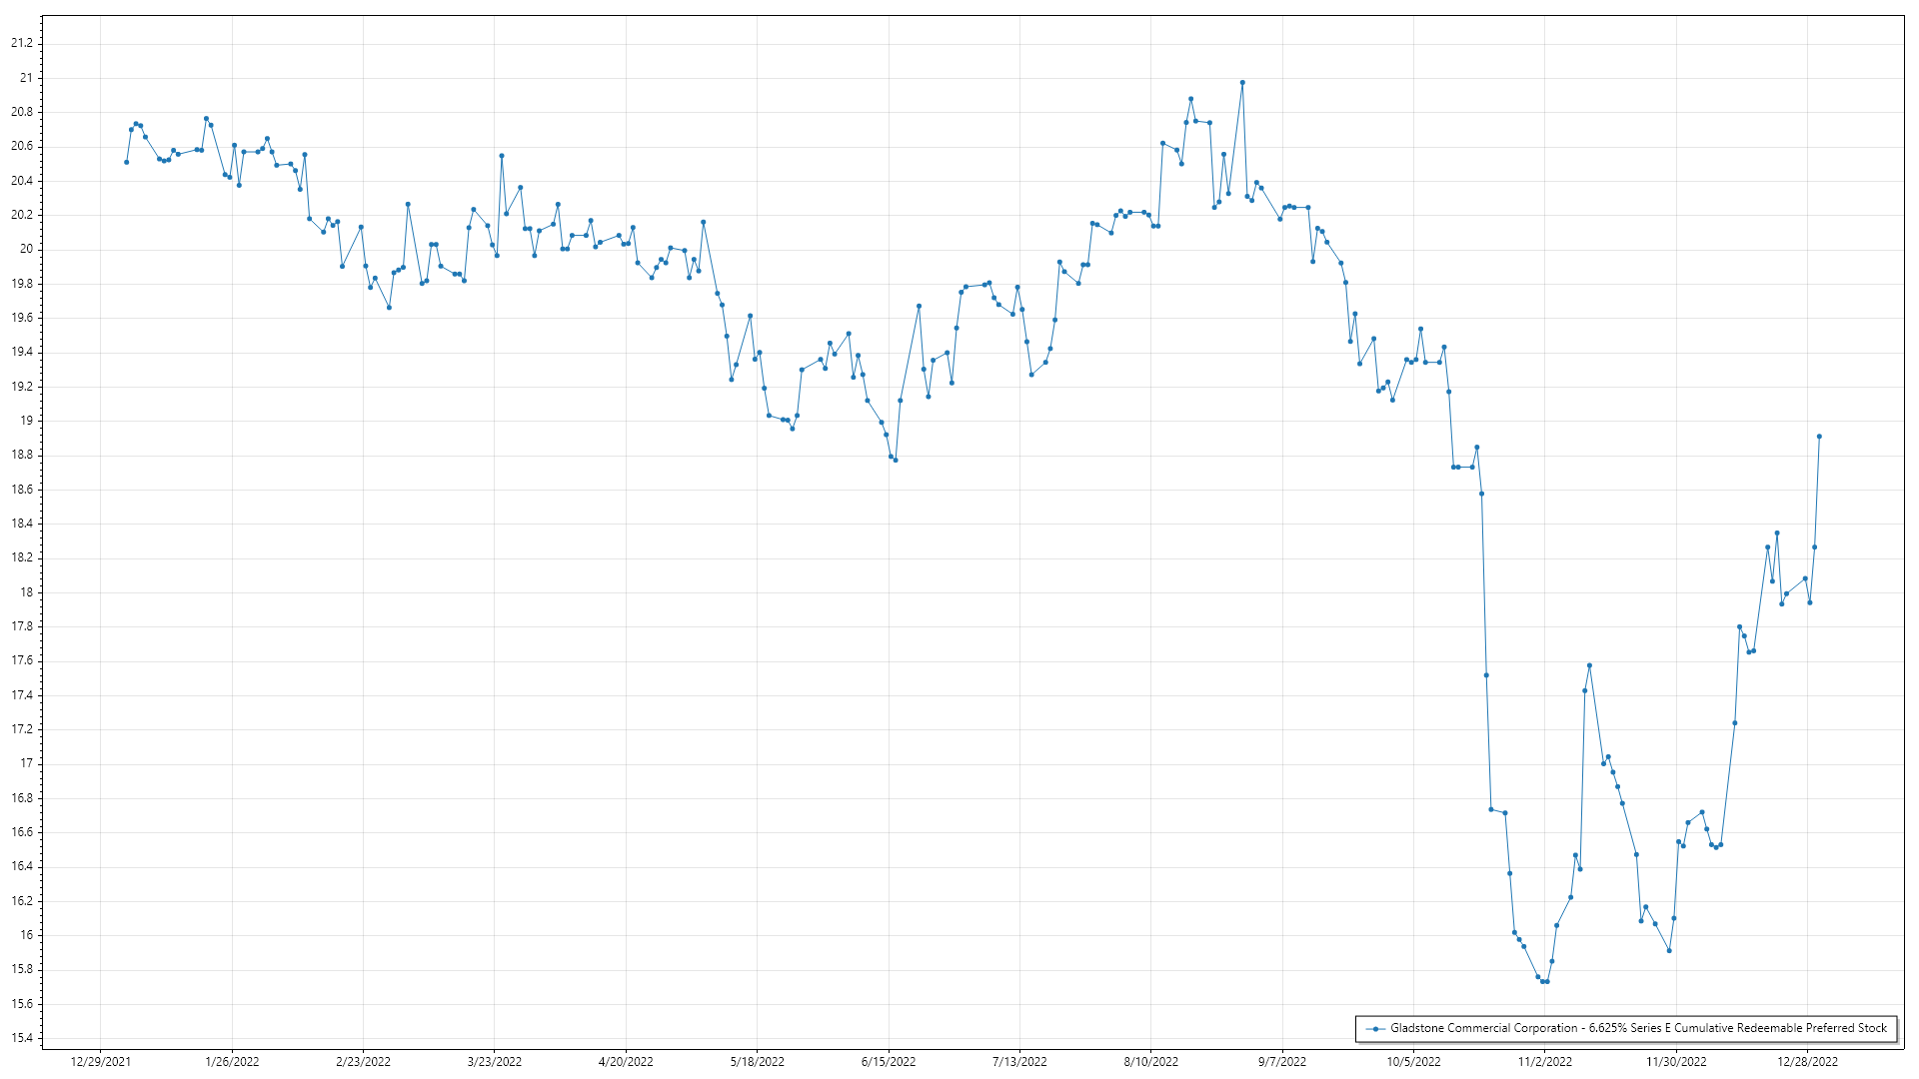The width and height of the screenshot is (1919, 1079).
Task: Click the 15.4 y-axis bottom label
Action: pos(22,1038)
